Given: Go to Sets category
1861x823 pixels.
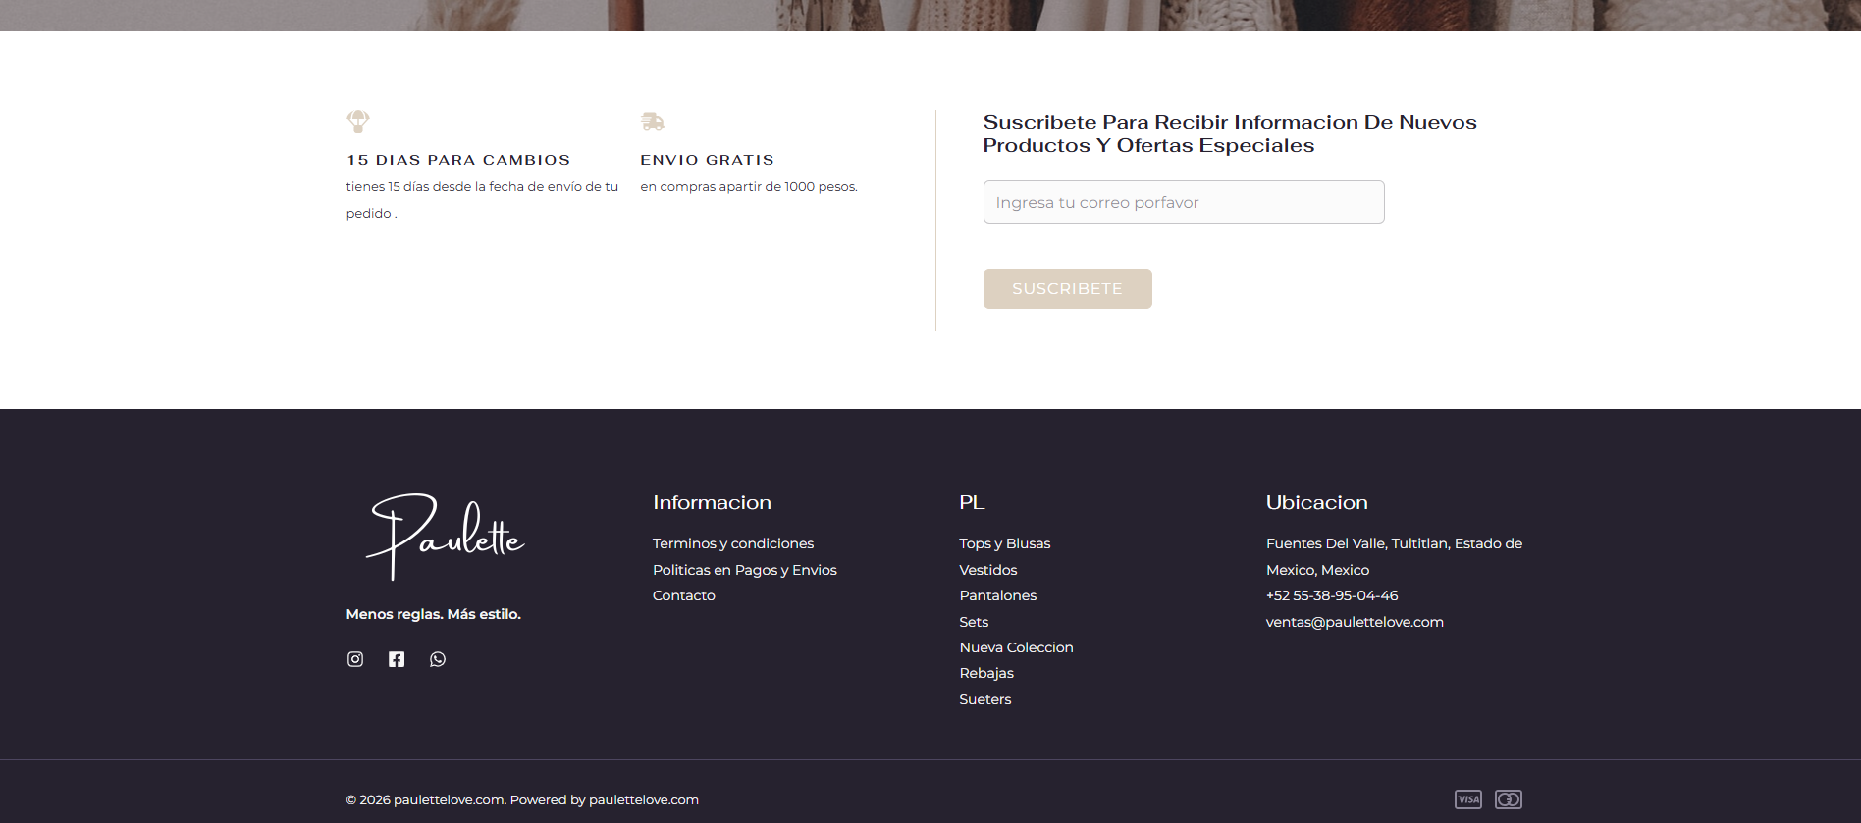Looking at the screenshot, I should click(x=974, y=622).
